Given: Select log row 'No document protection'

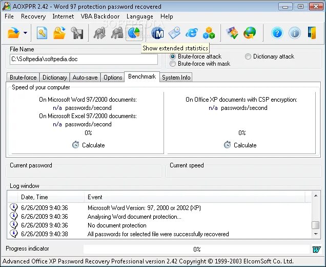Looking at the screenshot, I should [160, 225].
